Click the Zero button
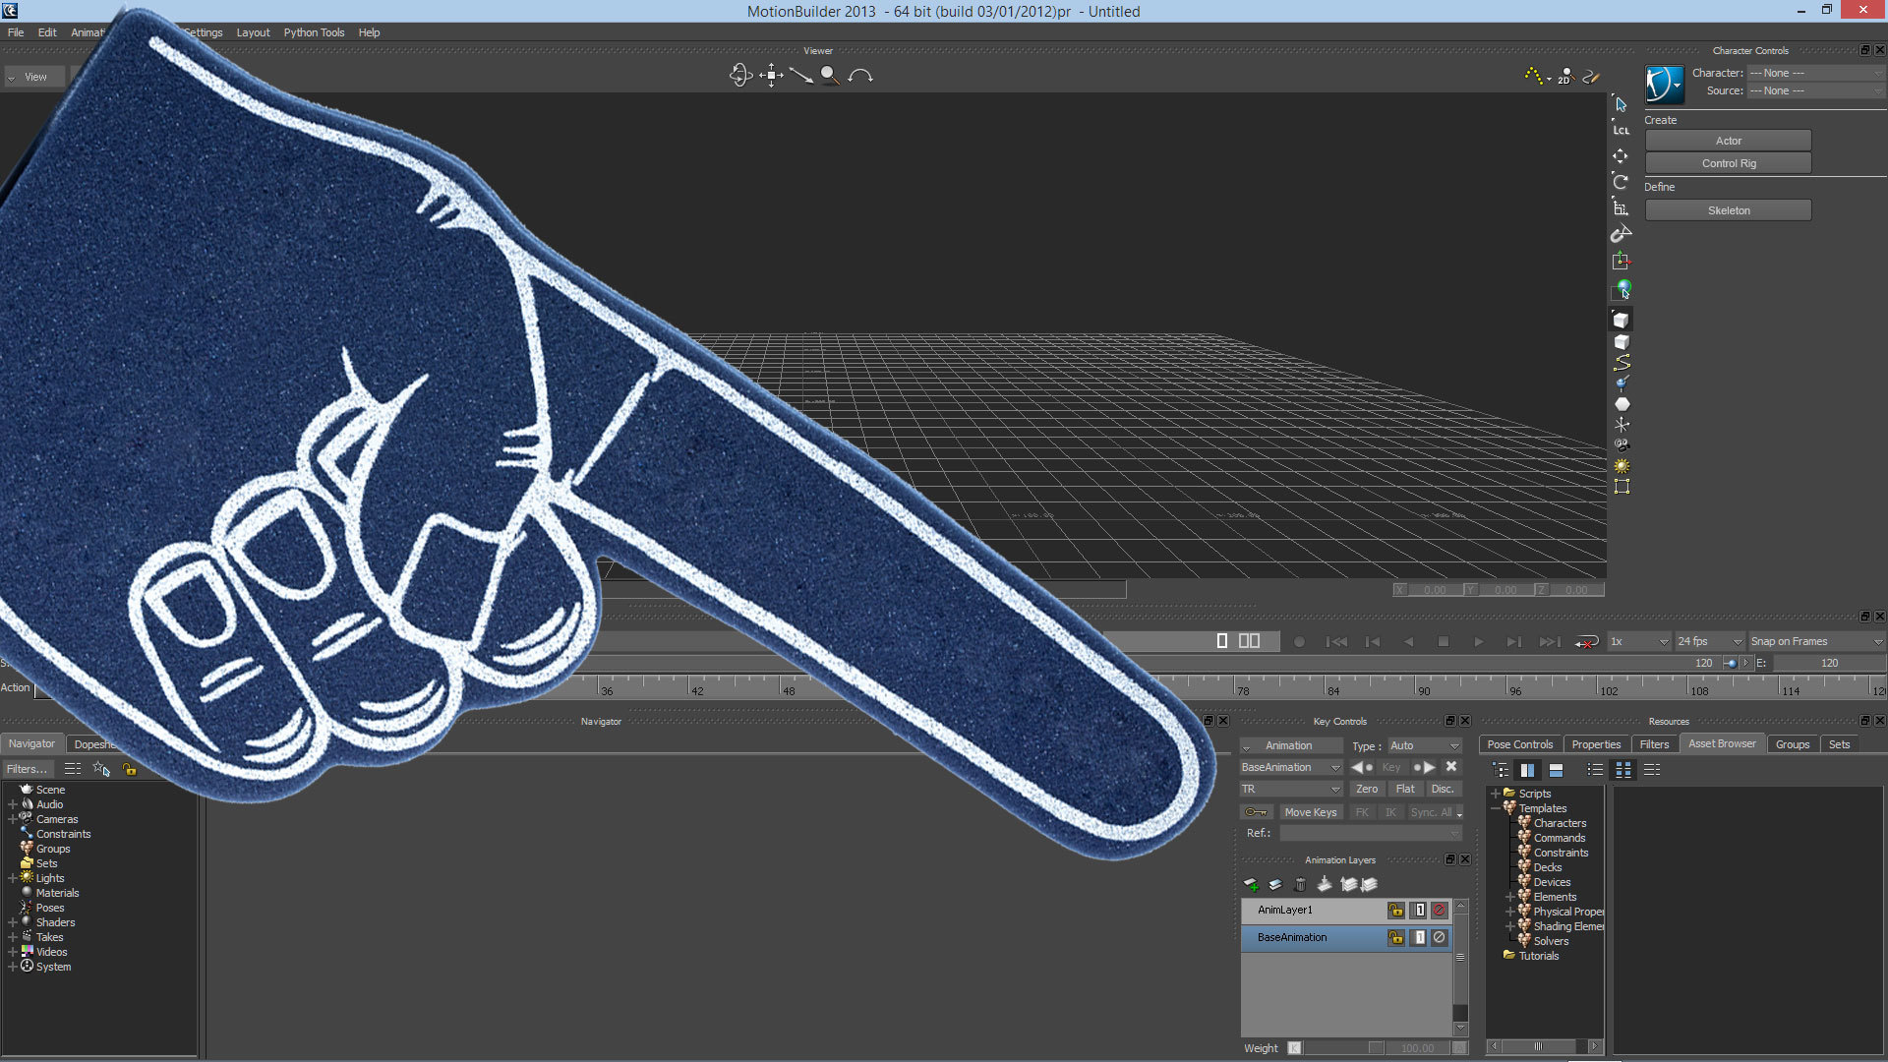The width and height of the screenshot is (1888, 1062). tap(1367, 789)
